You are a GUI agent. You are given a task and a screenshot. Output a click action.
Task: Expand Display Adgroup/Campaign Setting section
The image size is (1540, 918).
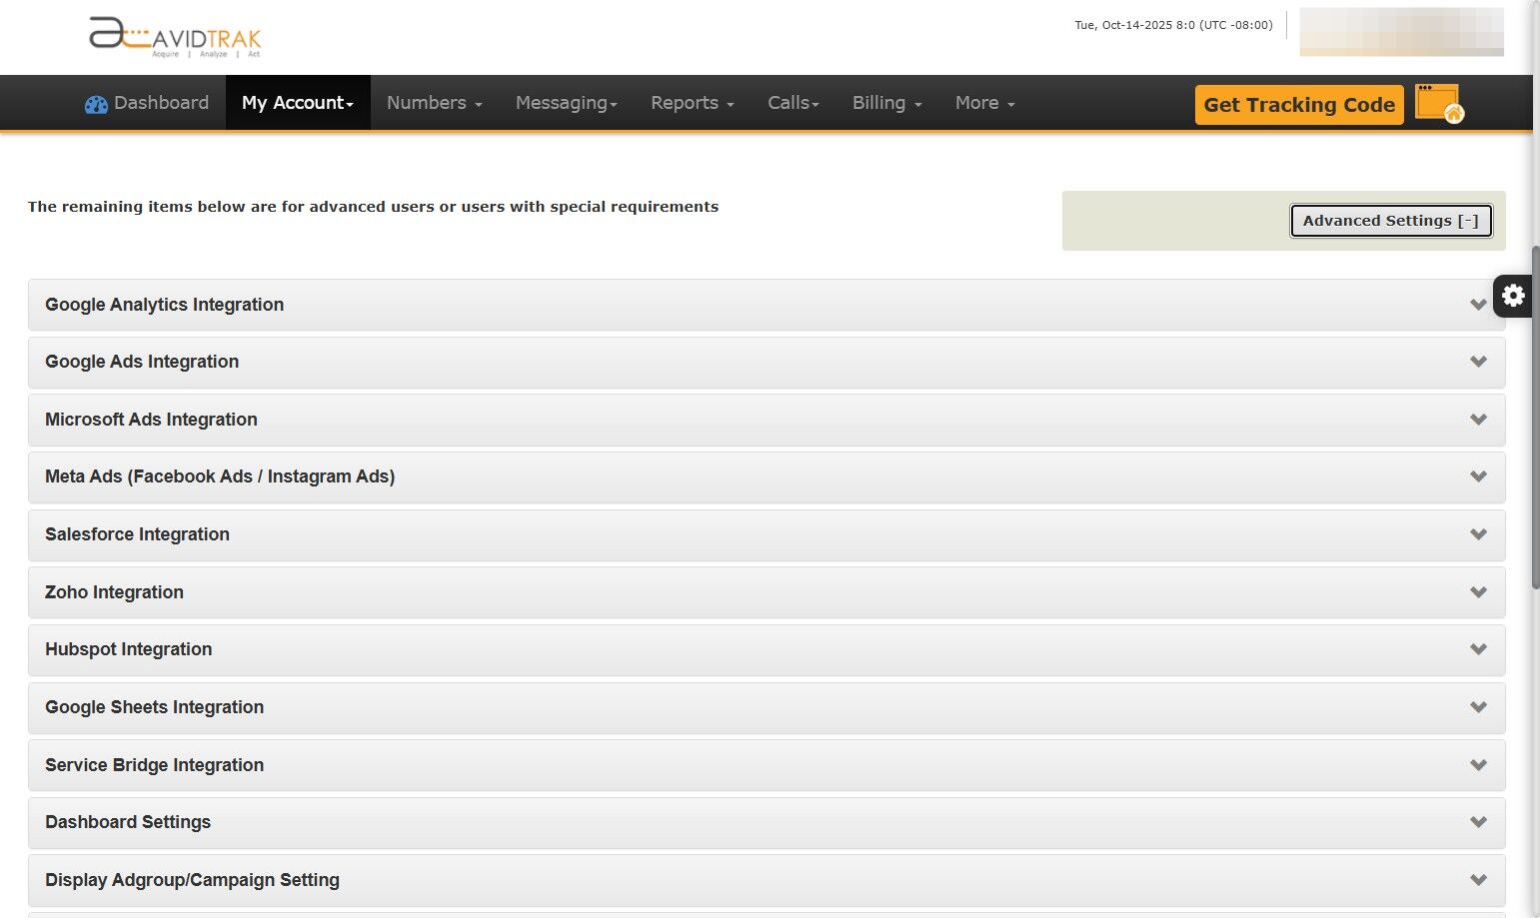point(767,880)
